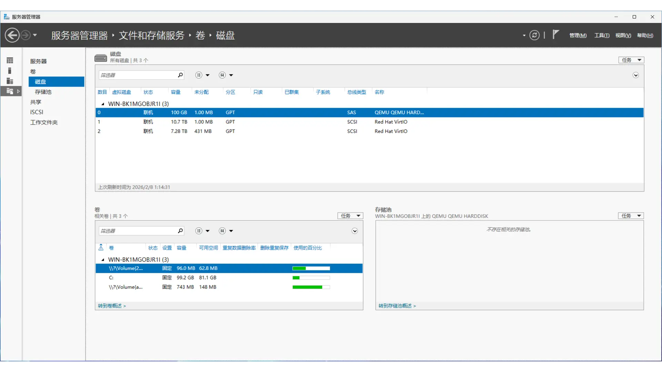Click the back navigation arrow

coord(12,35)
